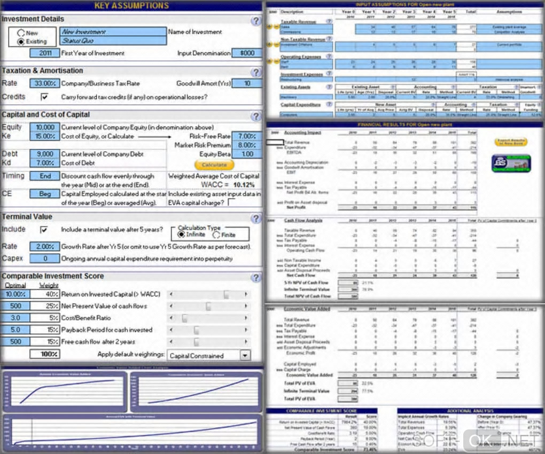Click right arrow of Cost/Benefit Ratio slider
The width and height of the screenshot is (545, 454).
click(x=246, y=318)
